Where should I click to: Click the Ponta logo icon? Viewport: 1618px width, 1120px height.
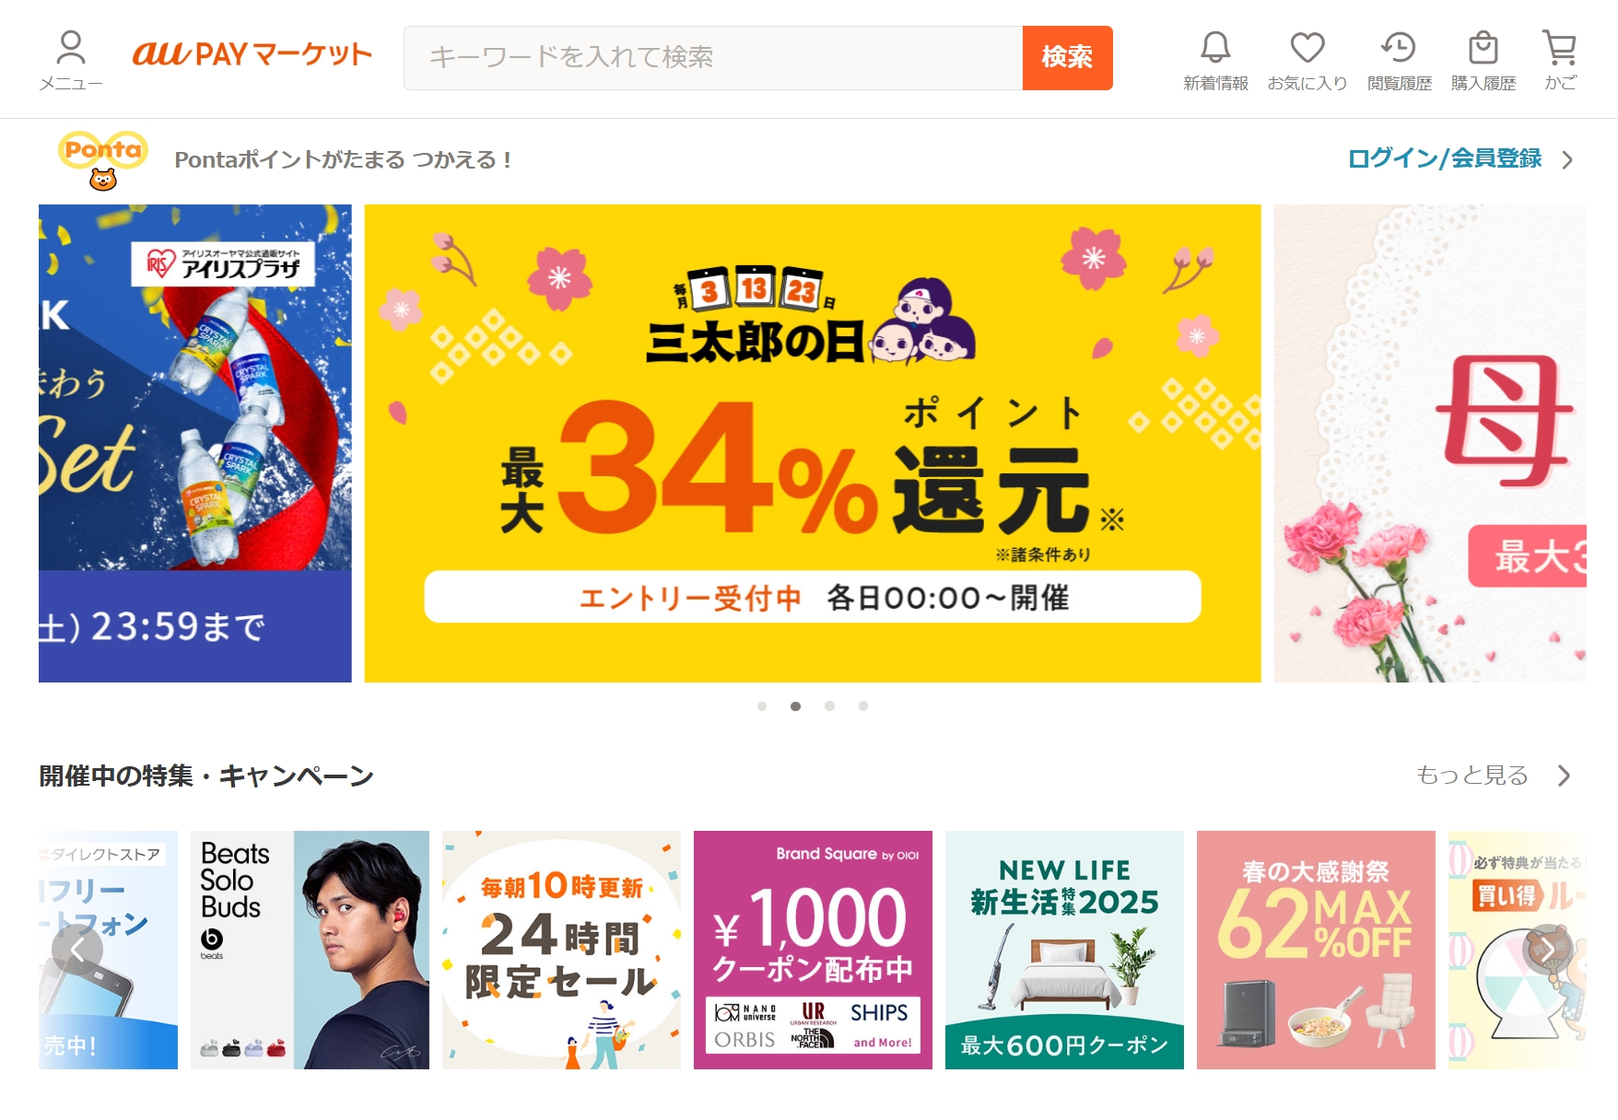[103, 159]
